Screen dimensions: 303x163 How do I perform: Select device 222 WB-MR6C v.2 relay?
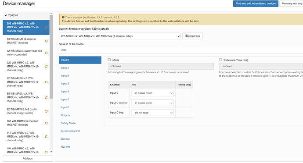tap(26, 66)
